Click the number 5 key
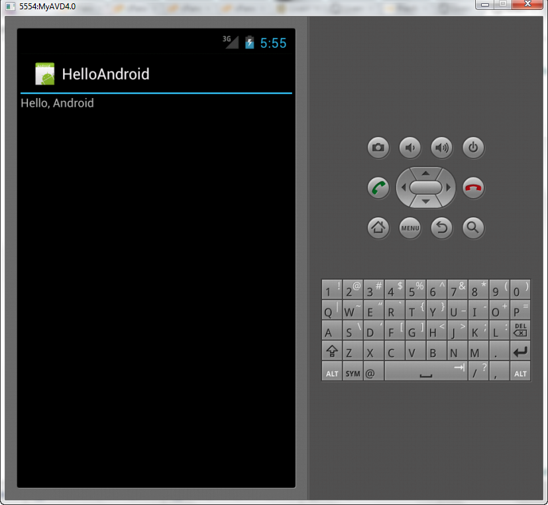The height and width of the screenshot is (505, 548). 415,289
